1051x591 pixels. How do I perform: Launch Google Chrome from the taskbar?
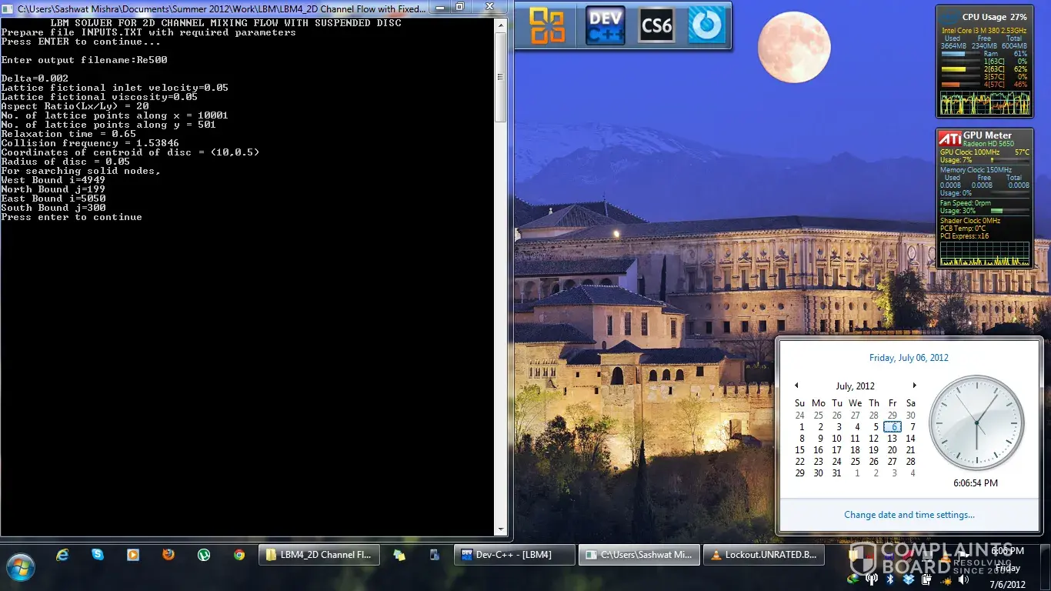pos(239,554)
